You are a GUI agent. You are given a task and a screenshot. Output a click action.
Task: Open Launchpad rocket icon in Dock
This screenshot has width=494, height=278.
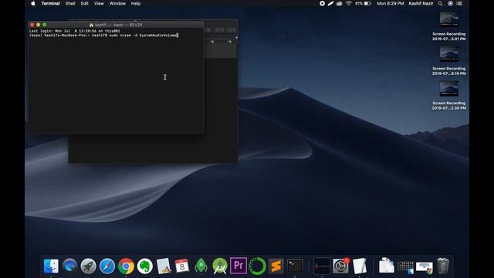[x=89, y=266]
